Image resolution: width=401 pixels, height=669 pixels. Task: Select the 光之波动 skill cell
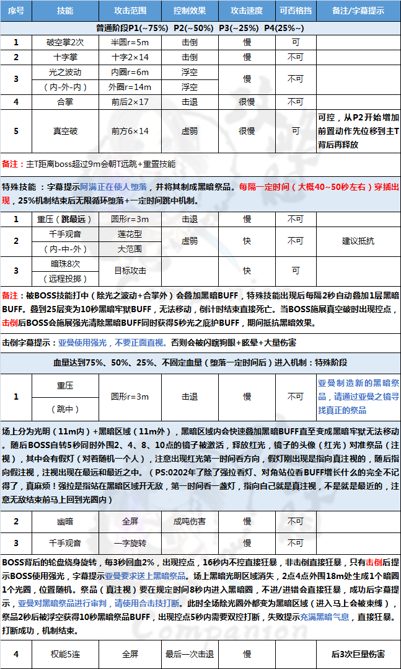pos(65,72)
